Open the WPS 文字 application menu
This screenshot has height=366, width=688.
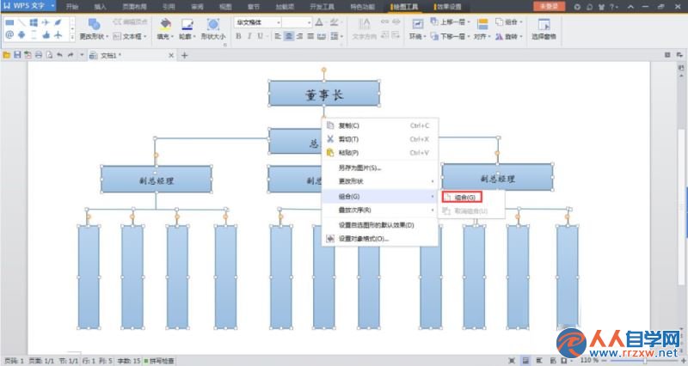28,6
